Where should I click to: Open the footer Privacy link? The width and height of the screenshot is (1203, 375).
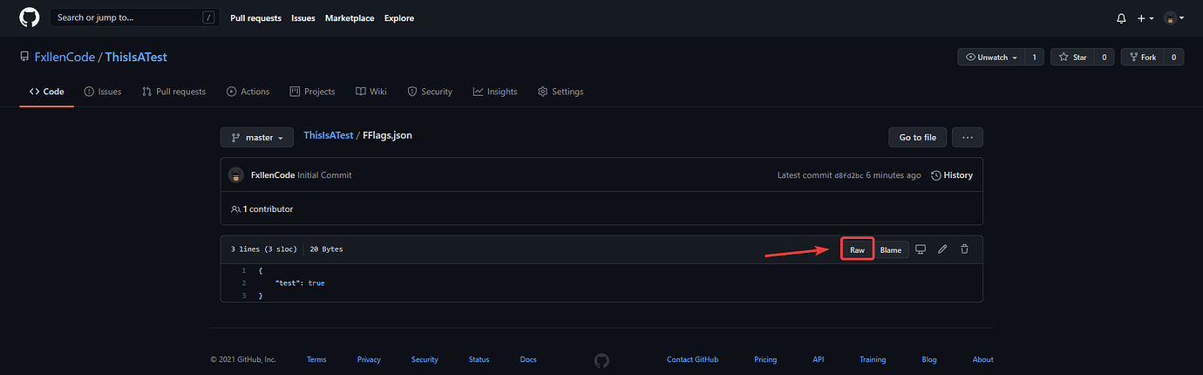(369, 359)
